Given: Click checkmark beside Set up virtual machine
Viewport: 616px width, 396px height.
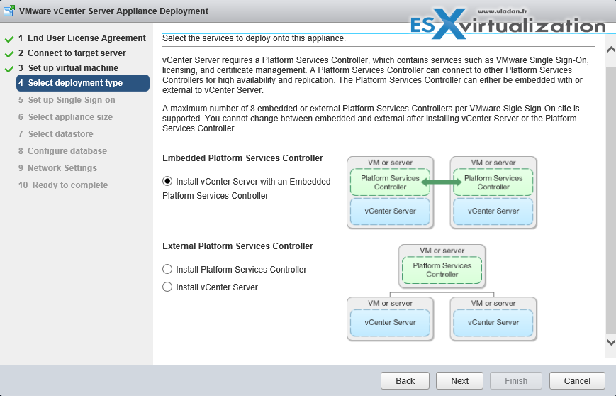Looking at the screenshot, I should click(x=9, y=69).
